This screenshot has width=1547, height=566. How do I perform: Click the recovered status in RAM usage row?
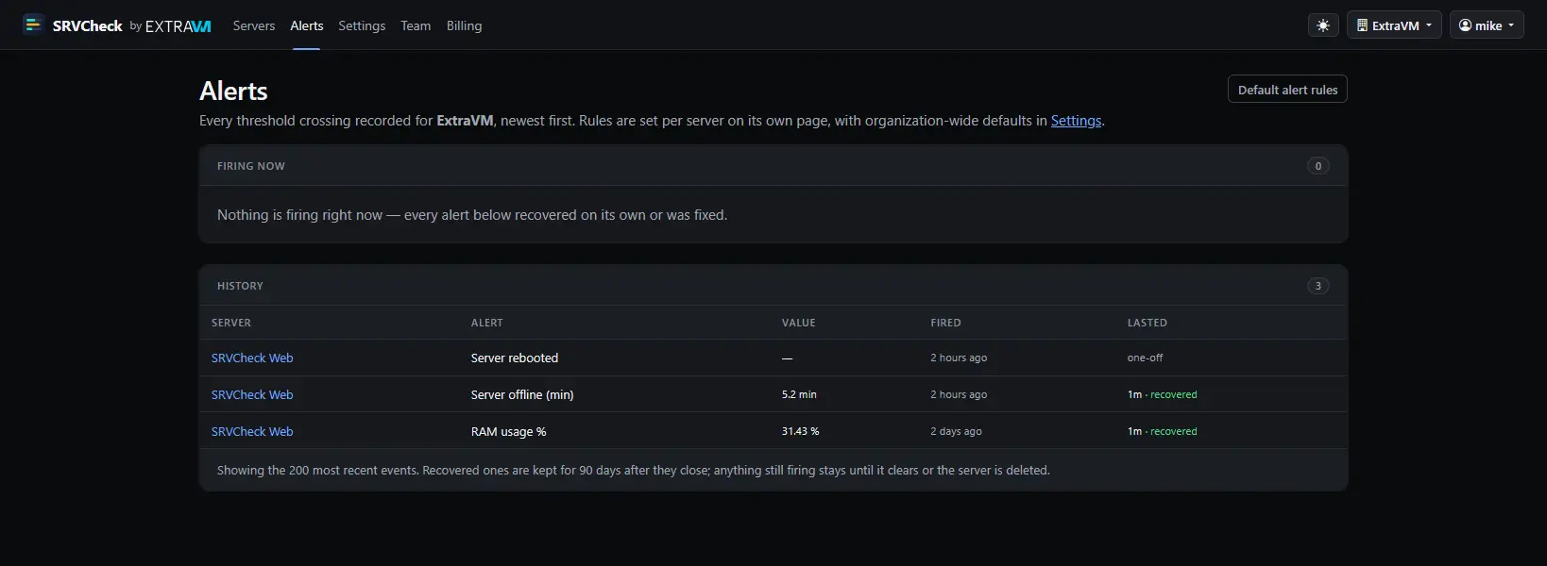[x=1173, y=431]
